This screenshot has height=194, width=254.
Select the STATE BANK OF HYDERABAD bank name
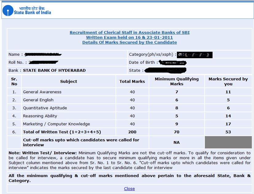[x=54, y=70]
